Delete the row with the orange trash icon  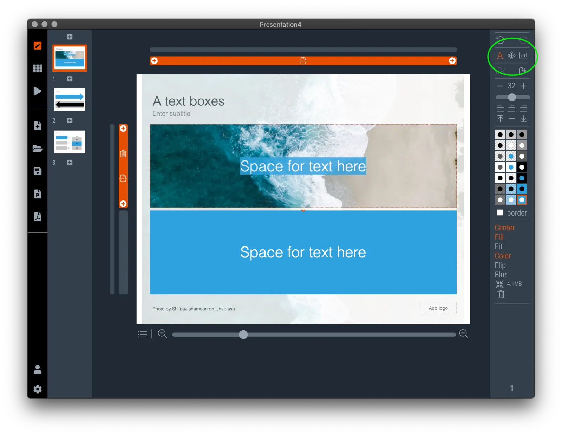click(123, 153)
